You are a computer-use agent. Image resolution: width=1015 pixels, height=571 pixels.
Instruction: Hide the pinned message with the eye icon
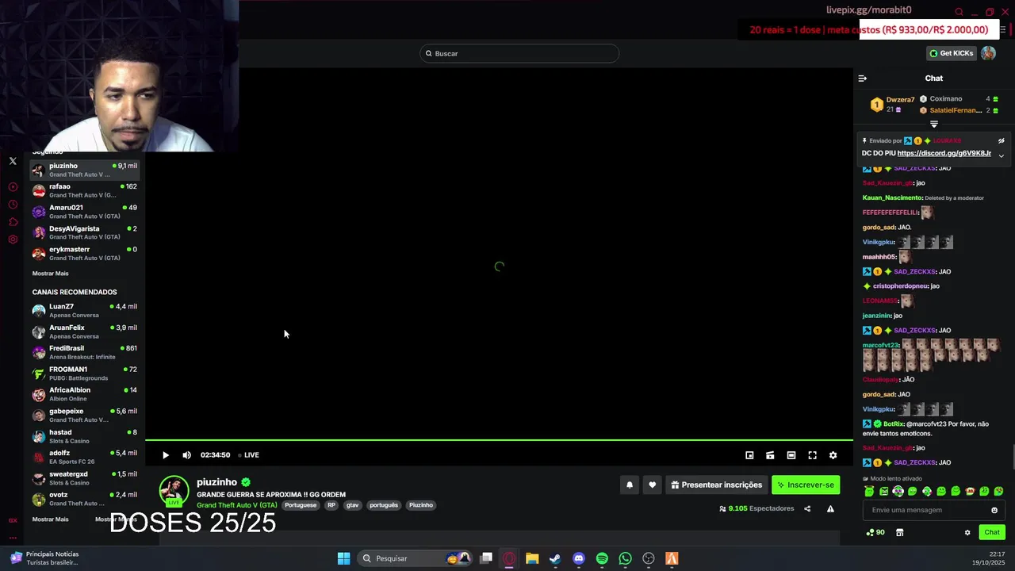click(1001, 141)
